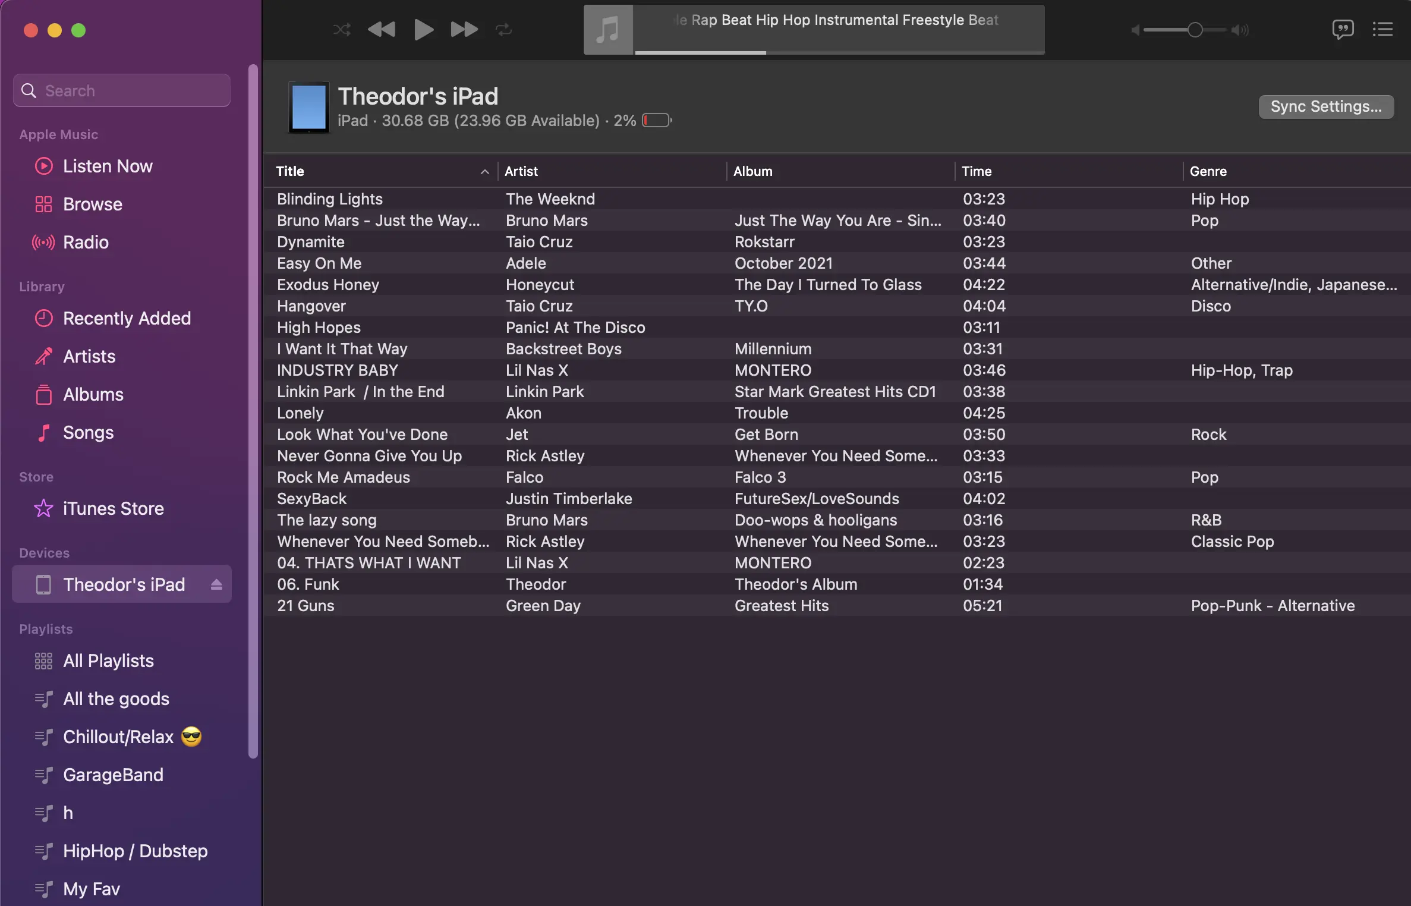
Task: Select the song Exodus Honey
Action: click(x=837, y=285)
